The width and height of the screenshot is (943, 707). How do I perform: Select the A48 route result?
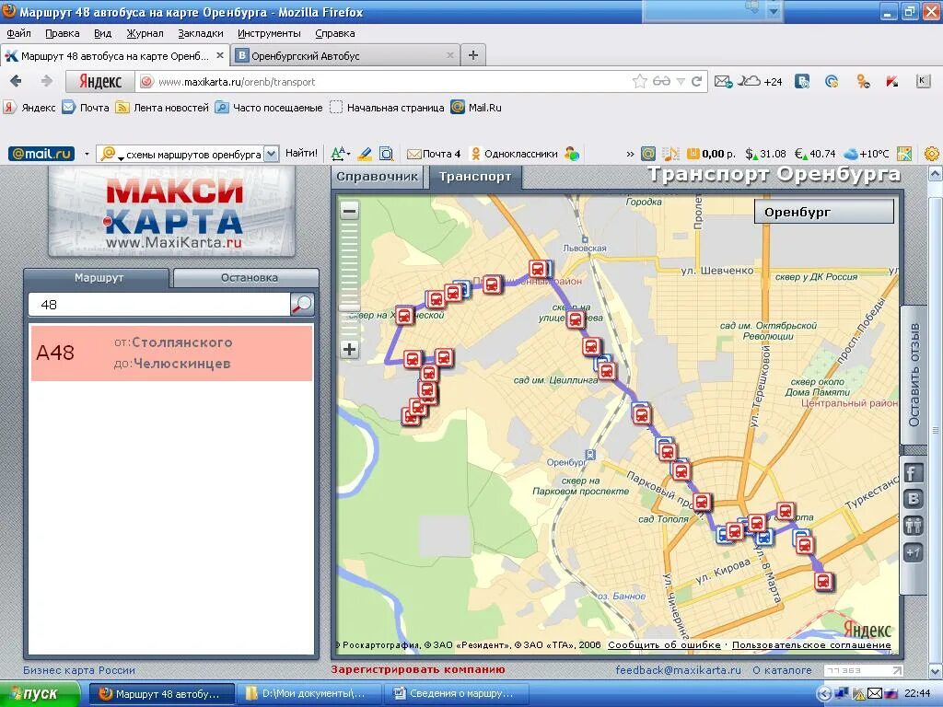(x=171, y=353)
